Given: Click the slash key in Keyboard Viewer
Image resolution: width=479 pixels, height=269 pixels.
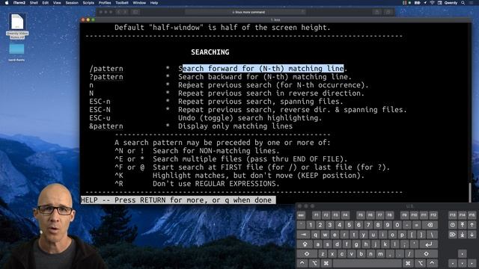Looking at the screenshot, I should (409, 254).
